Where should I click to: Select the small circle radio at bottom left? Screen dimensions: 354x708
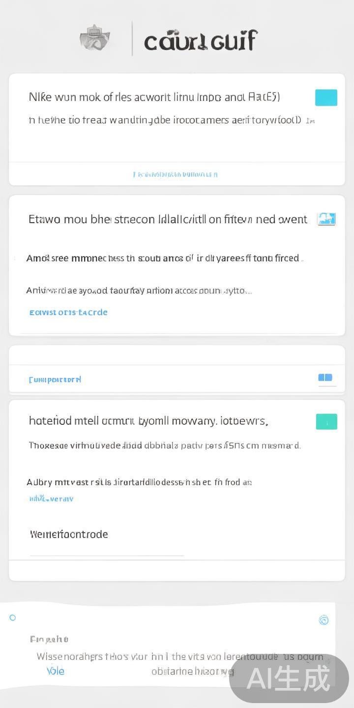(13, 618)
